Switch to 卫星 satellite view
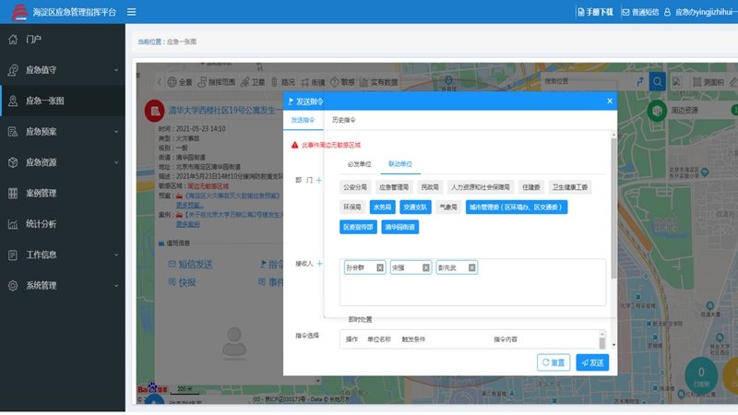 253,82
